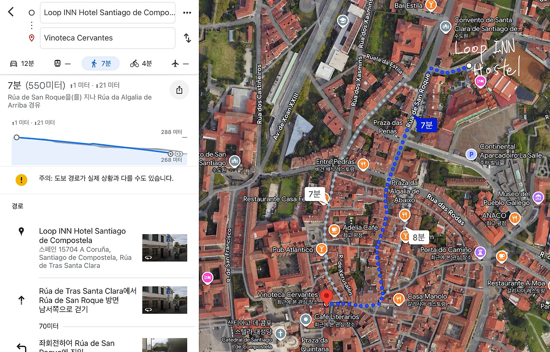Click the white origin circle on the map route
The width and height of the screenshot is (550, 352).
coord(469,66)
